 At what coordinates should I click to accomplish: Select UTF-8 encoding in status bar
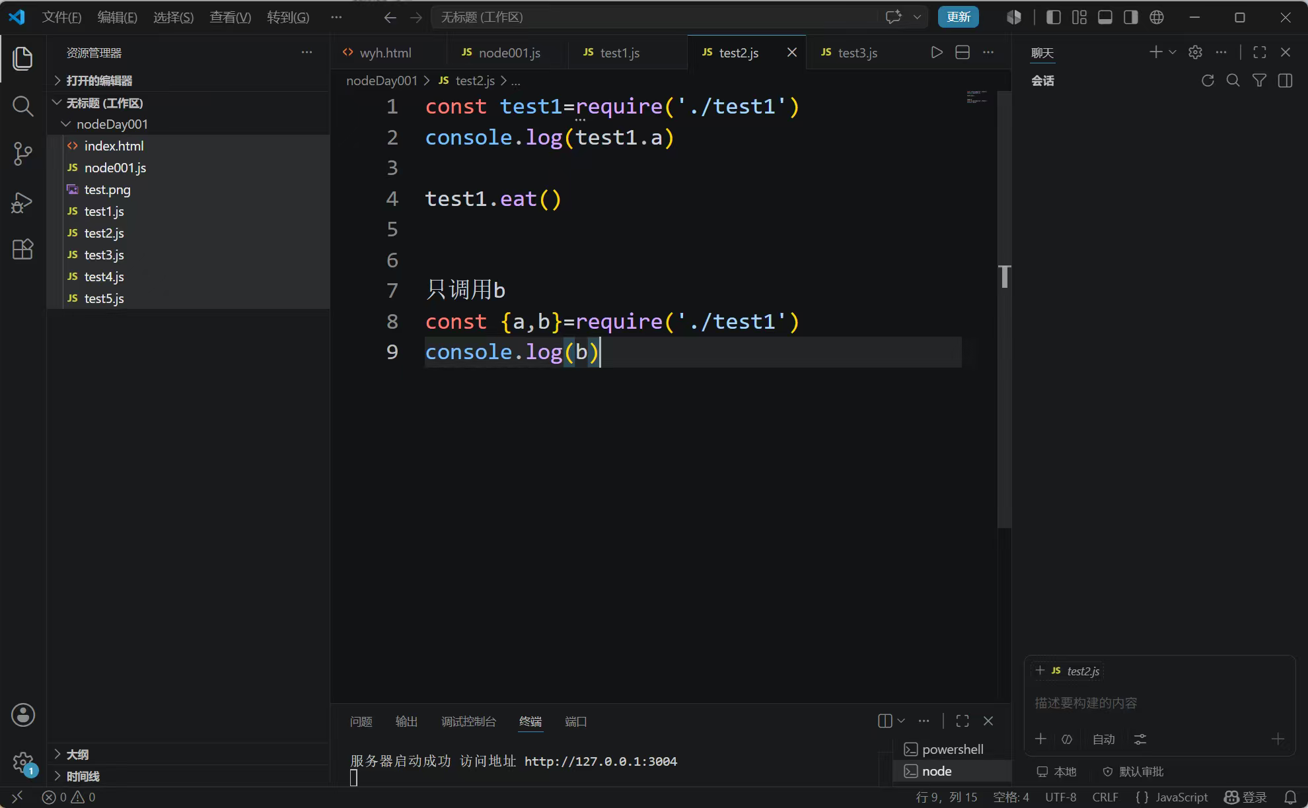tap(1060, 797)
